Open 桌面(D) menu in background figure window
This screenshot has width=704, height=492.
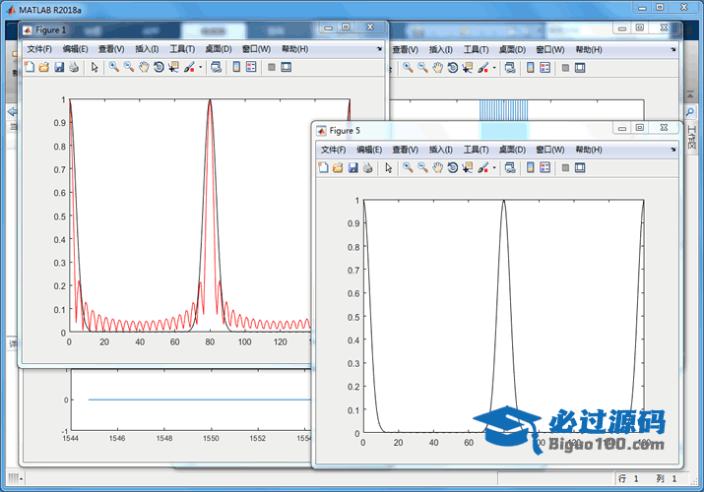tap(513, 49)
